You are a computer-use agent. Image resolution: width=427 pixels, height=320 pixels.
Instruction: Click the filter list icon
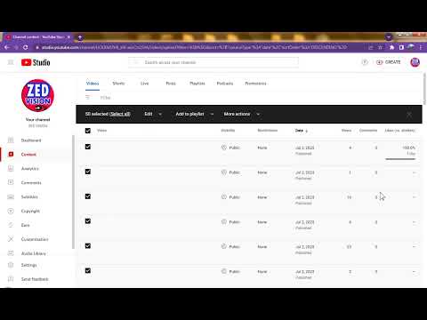click(x=88, y=98)
